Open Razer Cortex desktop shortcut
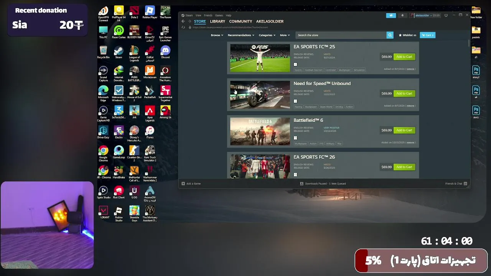This screenshot has width=491, height=276. [119, 32]
